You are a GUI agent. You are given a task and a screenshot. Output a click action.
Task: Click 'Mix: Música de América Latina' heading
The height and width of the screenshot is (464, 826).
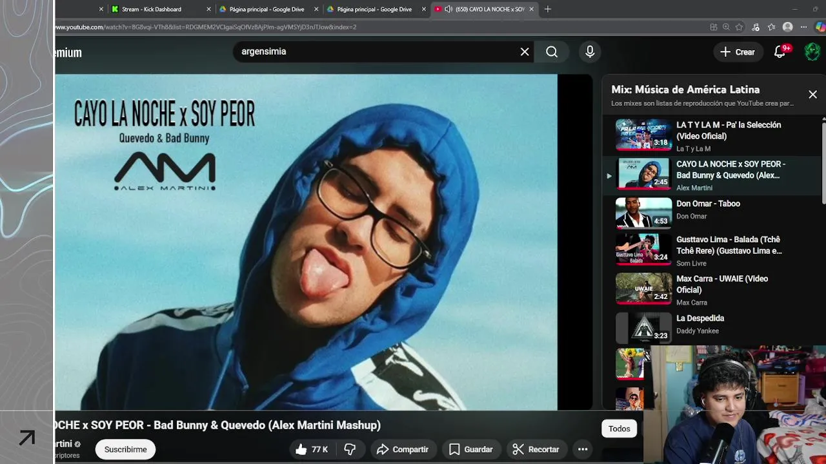(x=685, y=90)
